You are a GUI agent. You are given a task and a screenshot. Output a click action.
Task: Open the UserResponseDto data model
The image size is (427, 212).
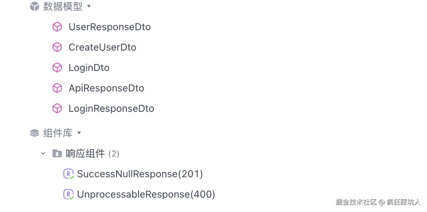110,27
